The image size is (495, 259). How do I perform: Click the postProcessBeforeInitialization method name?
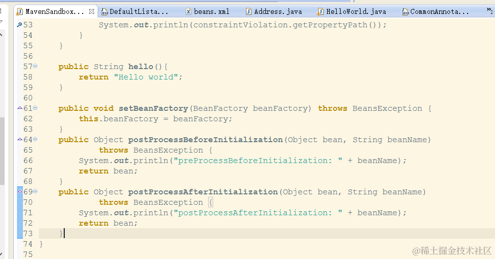coord(206,140)
